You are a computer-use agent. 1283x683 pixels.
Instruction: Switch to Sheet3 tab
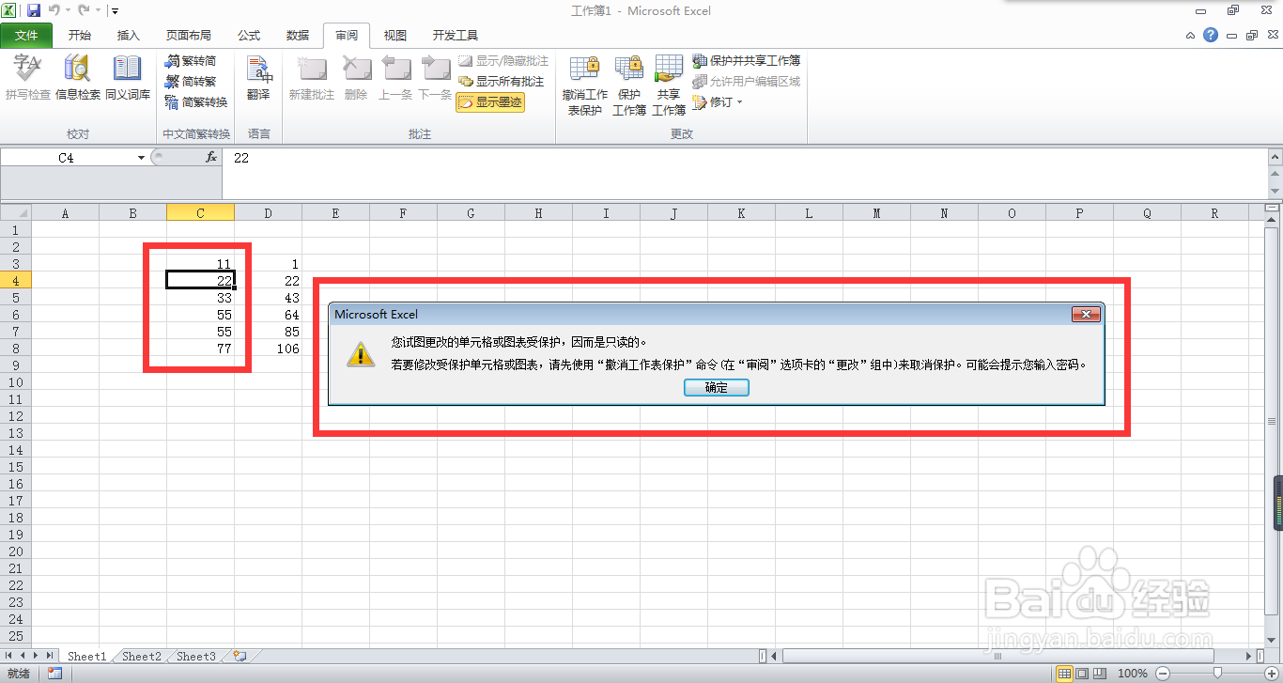tap(196, 656)
